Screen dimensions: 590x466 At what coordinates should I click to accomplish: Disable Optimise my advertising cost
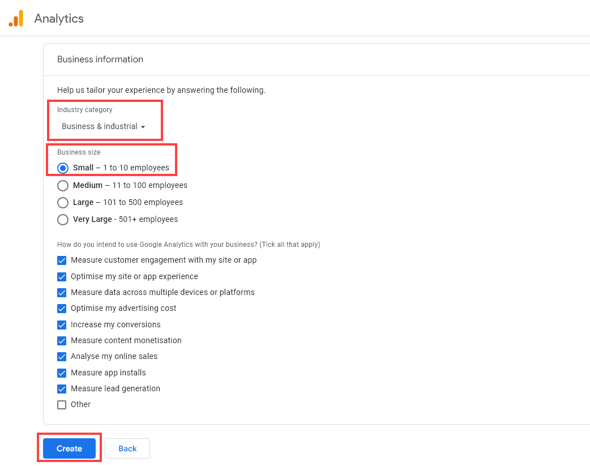[62, 308]
